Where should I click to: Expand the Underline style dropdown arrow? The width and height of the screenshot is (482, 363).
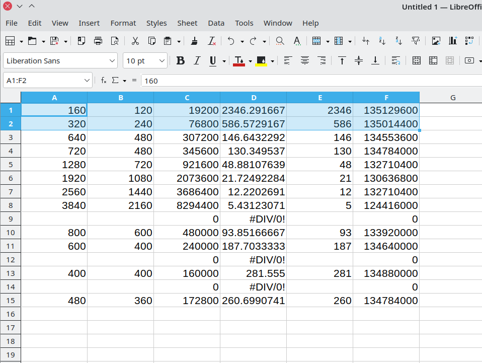(224, 61)
